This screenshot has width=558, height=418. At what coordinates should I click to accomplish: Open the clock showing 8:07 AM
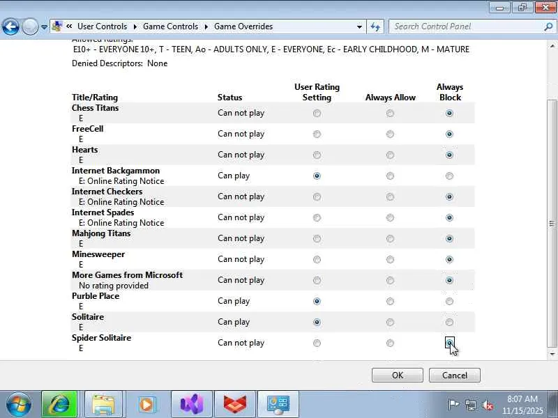522,405
